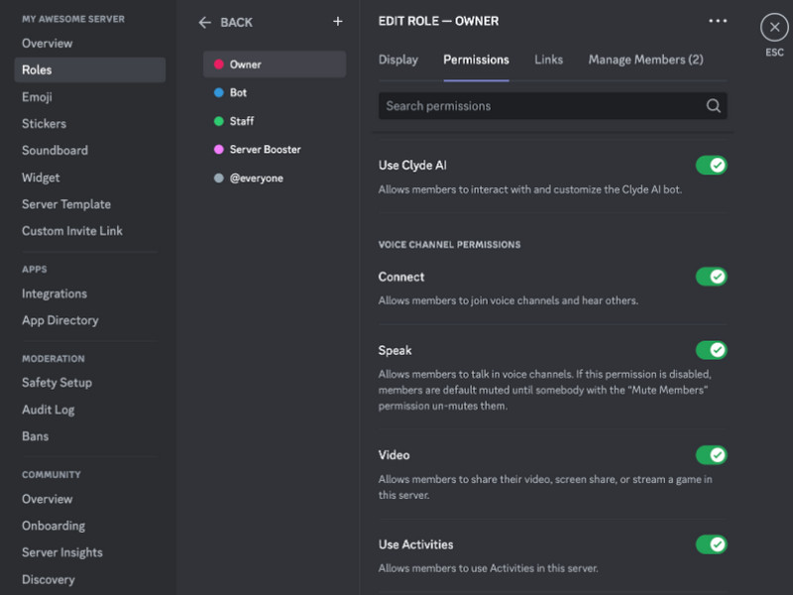Click the Use Activities label
793x595 pixels.
pos(415,544)
